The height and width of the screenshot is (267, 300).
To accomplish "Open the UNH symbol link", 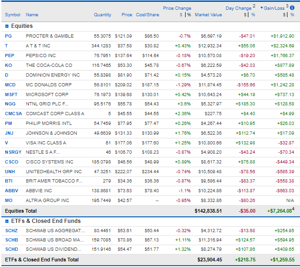I will click(x=10, y=172).
